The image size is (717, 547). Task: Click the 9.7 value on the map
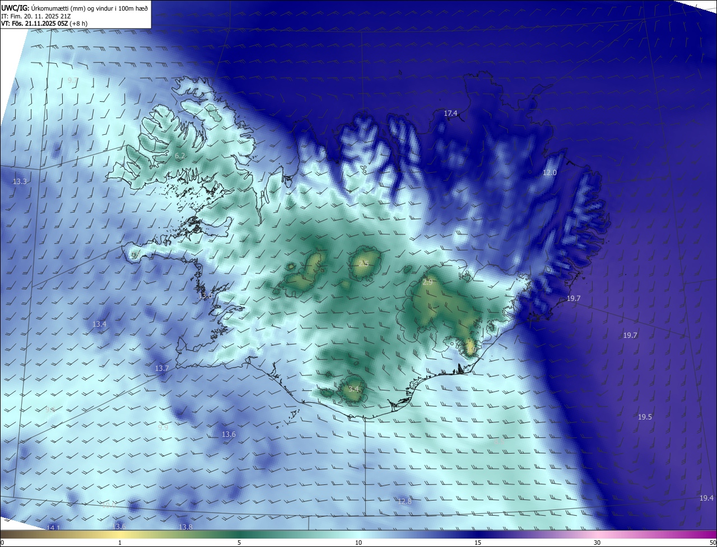pos(73,81)
